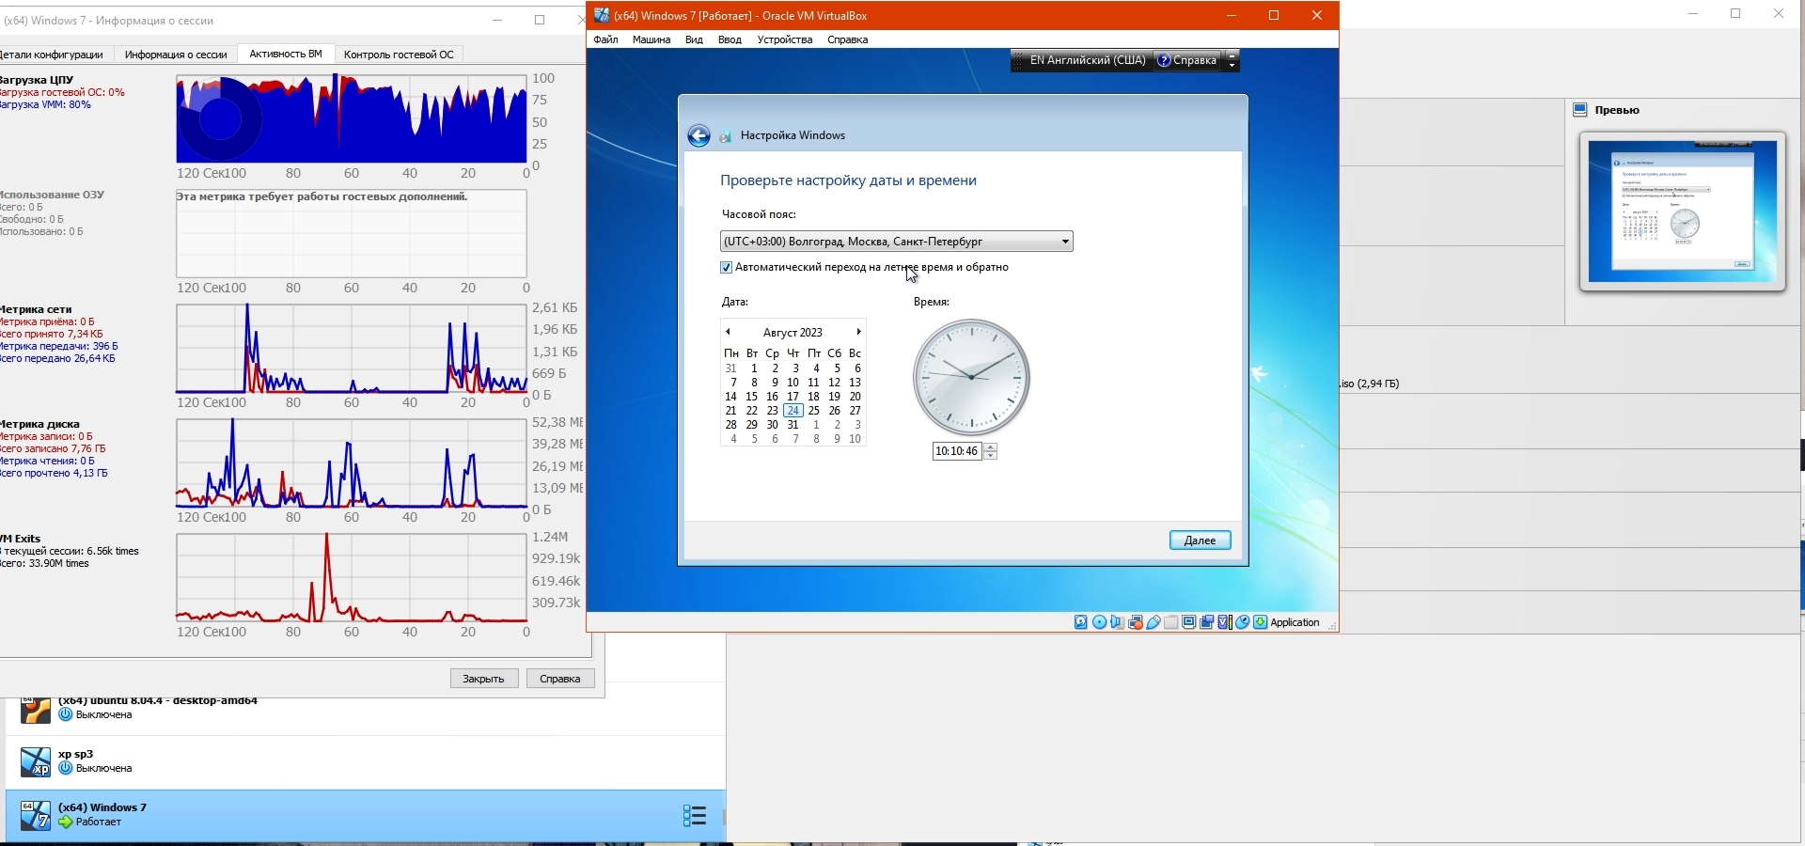Open the tools menu icon on the Windows 7 VM row

click(694, 816)
